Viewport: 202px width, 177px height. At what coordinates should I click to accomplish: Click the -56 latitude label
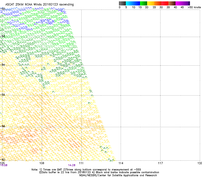pos(2,94)
